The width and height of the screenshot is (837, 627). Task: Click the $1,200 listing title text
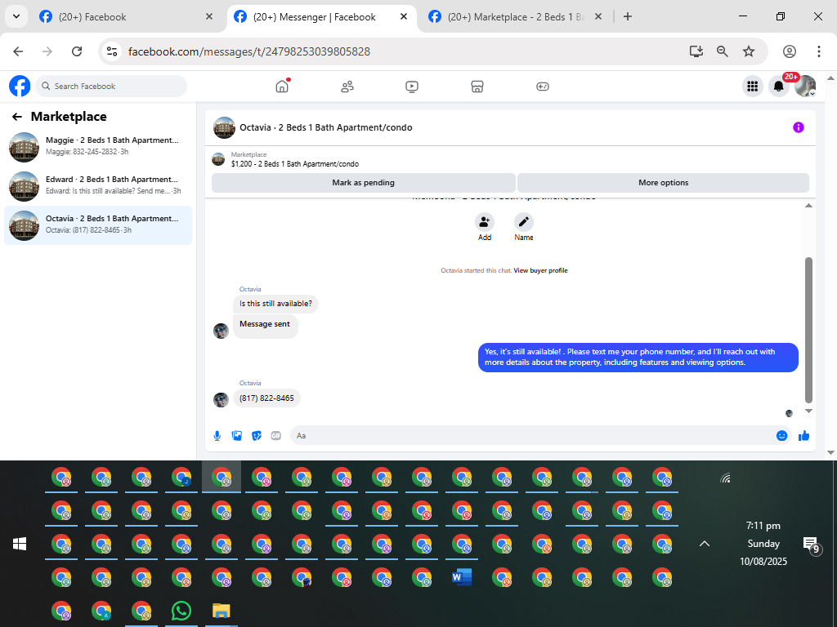click(x=294, y=163)
